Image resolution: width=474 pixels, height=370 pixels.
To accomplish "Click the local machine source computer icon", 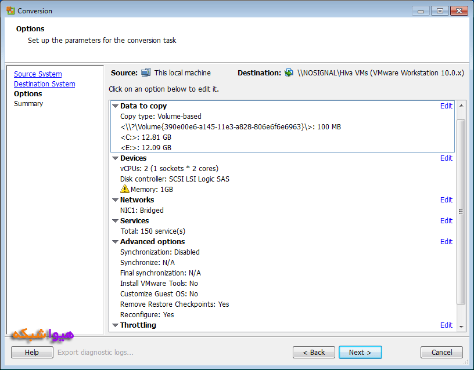I will coord(146,72).
